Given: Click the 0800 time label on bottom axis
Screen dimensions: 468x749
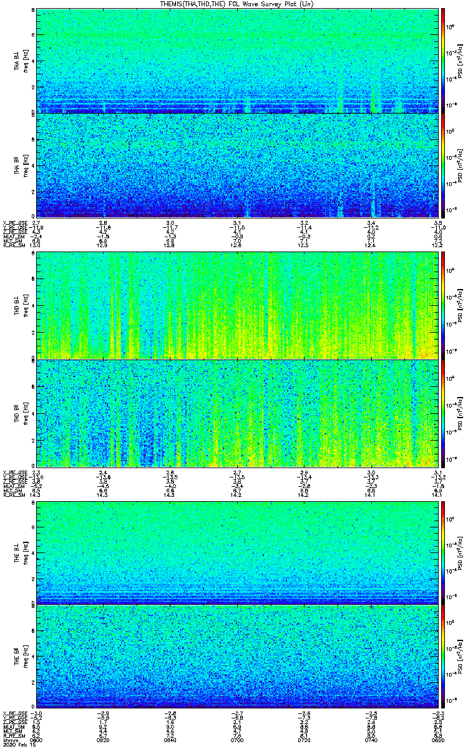Looking at the screenshot, I should point(437,740).
